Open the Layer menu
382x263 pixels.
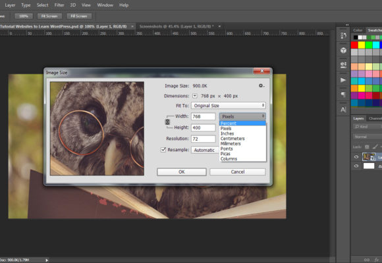10,5
